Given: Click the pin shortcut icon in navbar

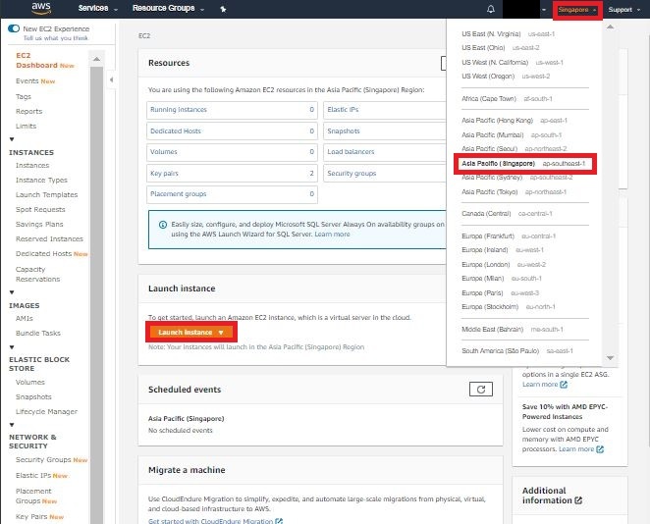Looking at the screenshot, I should click(x=223, y=9).
